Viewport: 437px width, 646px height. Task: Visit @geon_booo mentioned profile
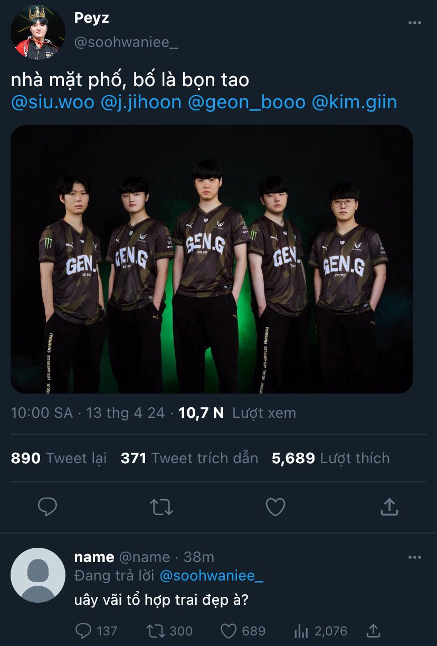247,102
